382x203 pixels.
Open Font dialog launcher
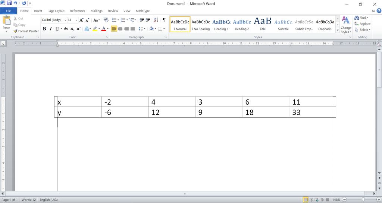[107, 37]
